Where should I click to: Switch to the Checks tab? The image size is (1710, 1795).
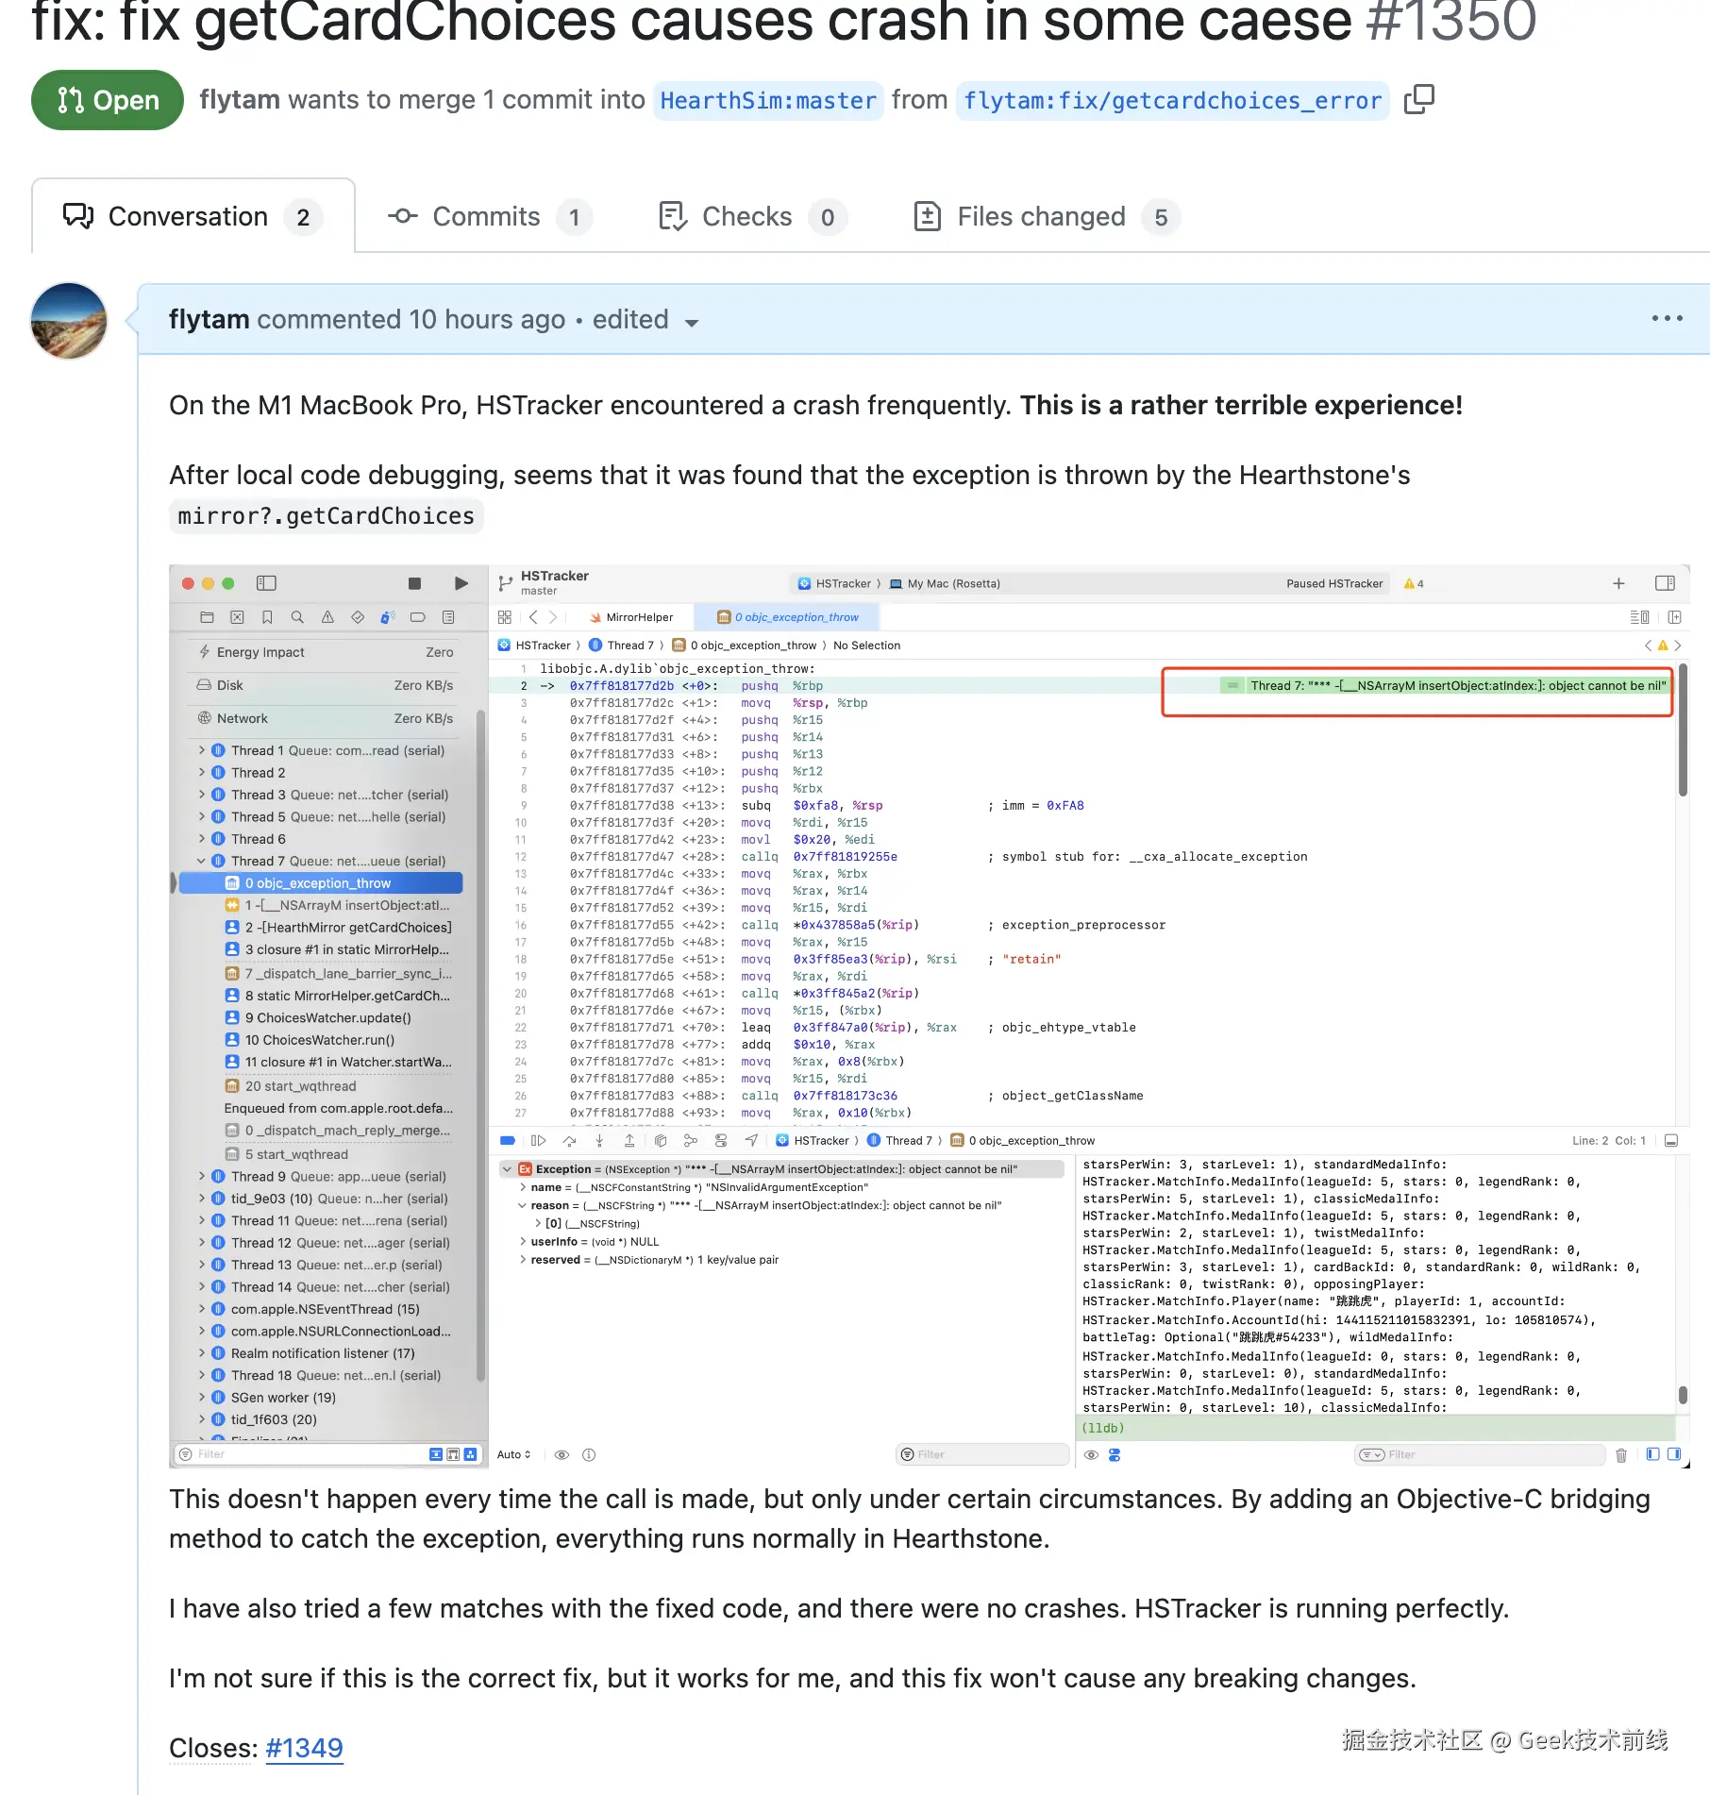752,216
